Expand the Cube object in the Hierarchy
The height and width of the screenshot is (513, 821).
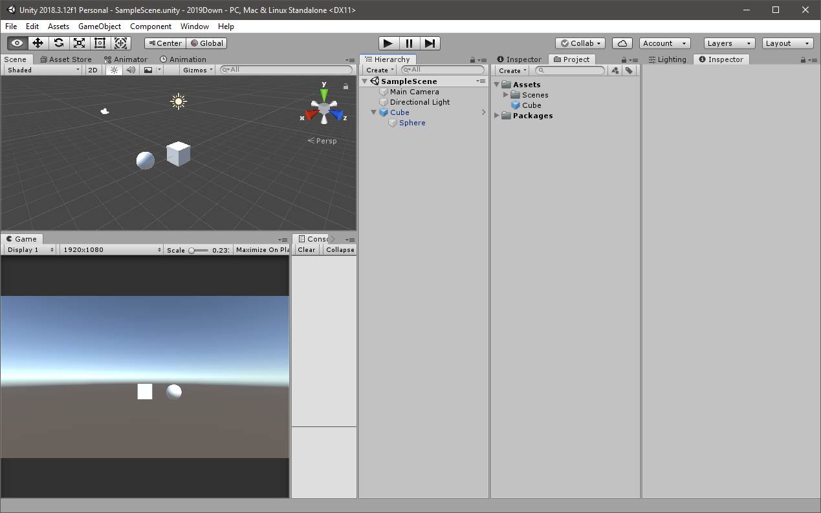(x=374, y=112)
